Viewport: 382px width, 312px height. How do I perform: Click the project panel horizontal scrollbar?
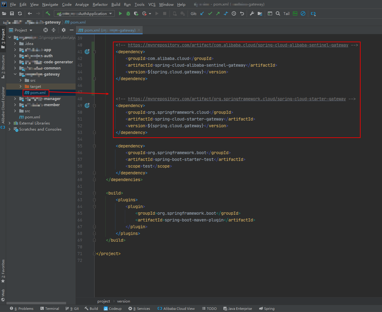pos(36,303)
